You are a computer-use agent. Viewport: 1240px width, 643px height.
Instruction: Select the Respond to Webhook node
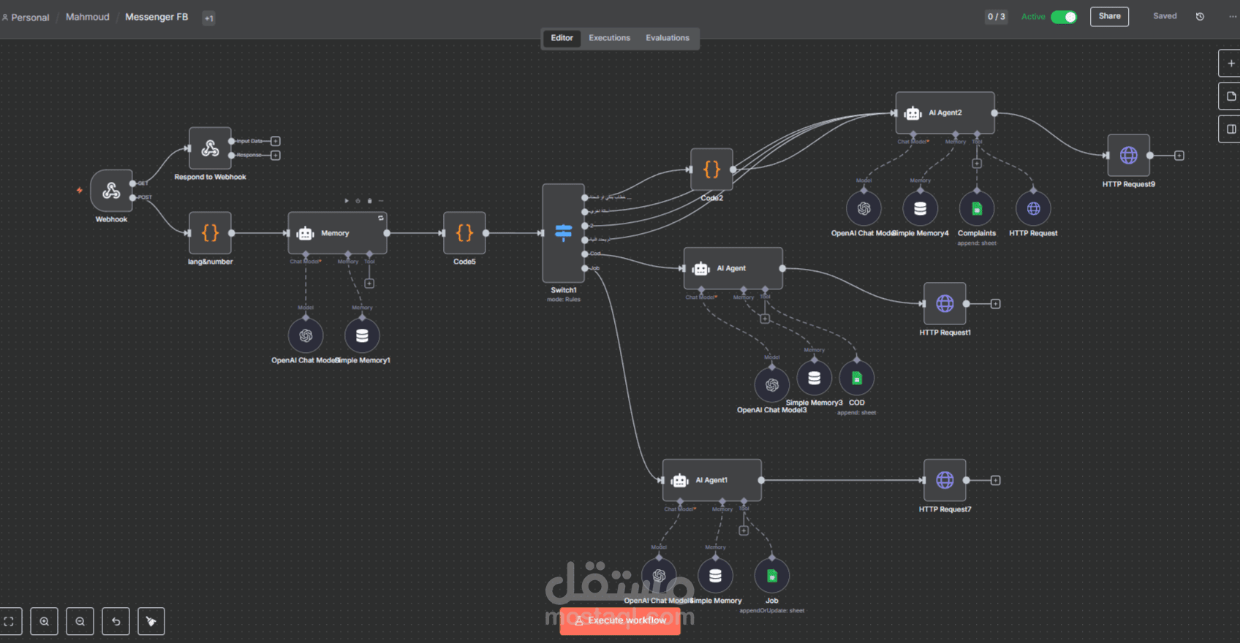pyautogui.click(x=210, y=148)
